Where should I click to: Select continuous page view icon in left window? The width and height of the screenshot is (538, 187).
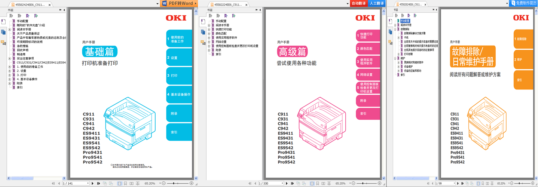pos(126,183)
